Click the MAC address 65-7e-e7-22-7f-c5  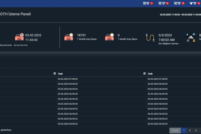point(21,45)
